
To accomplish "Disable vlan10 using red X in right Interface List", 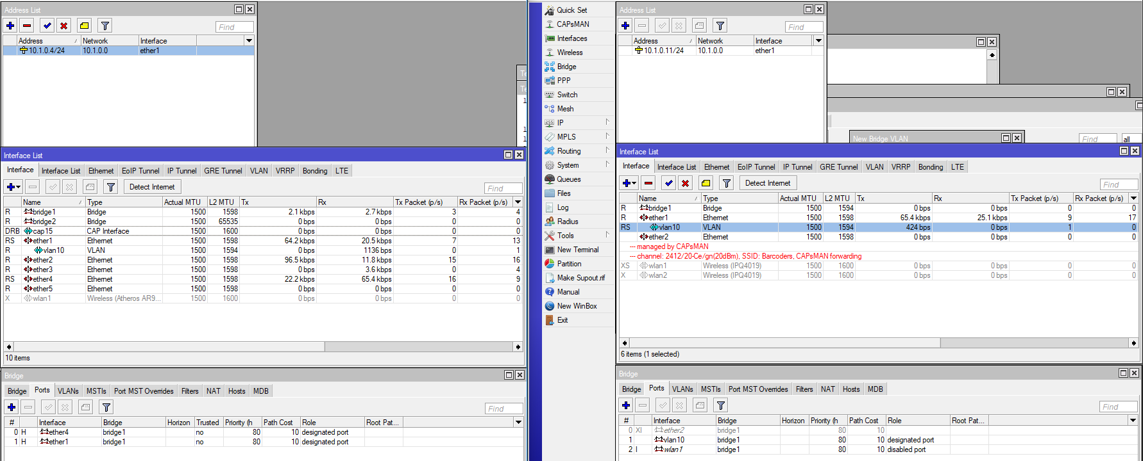I will [x=685, y=183].
